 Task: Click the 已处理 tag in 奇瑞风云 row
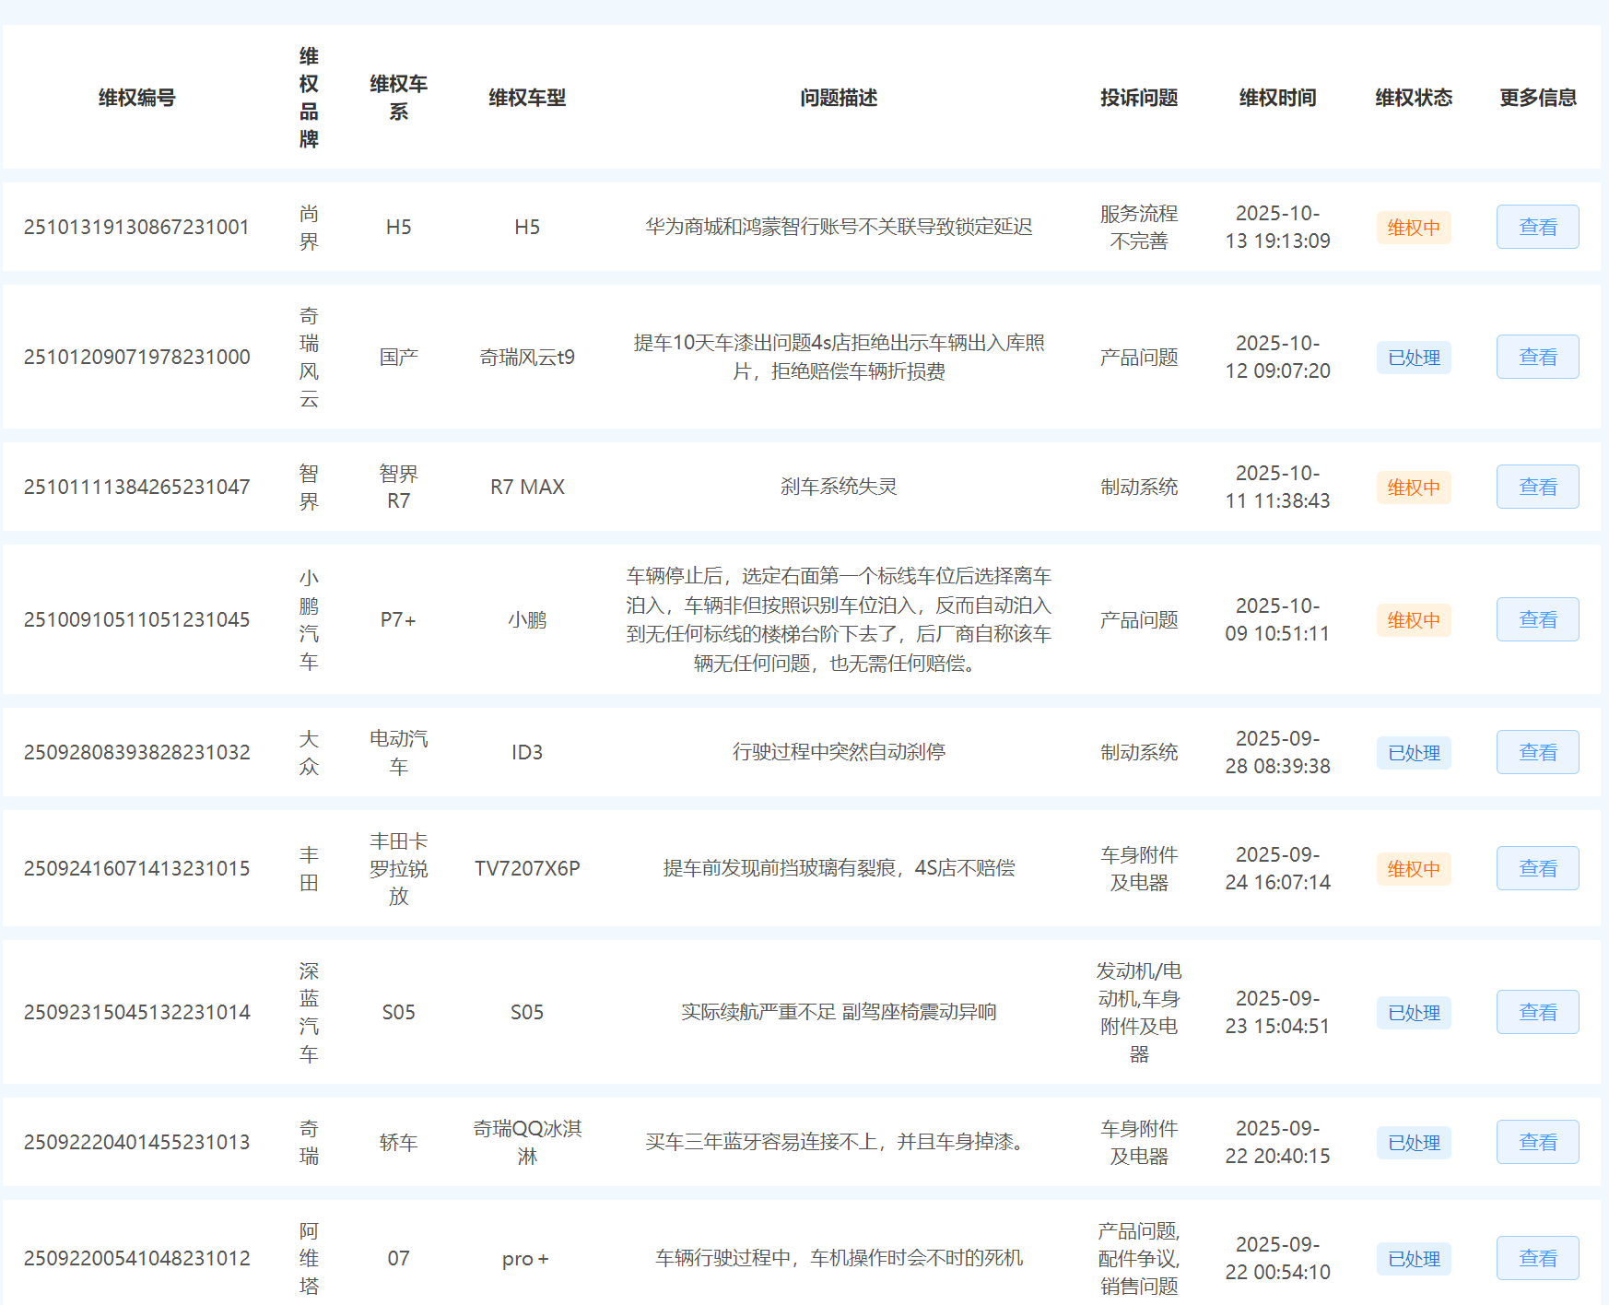[x=1414, y=358]
